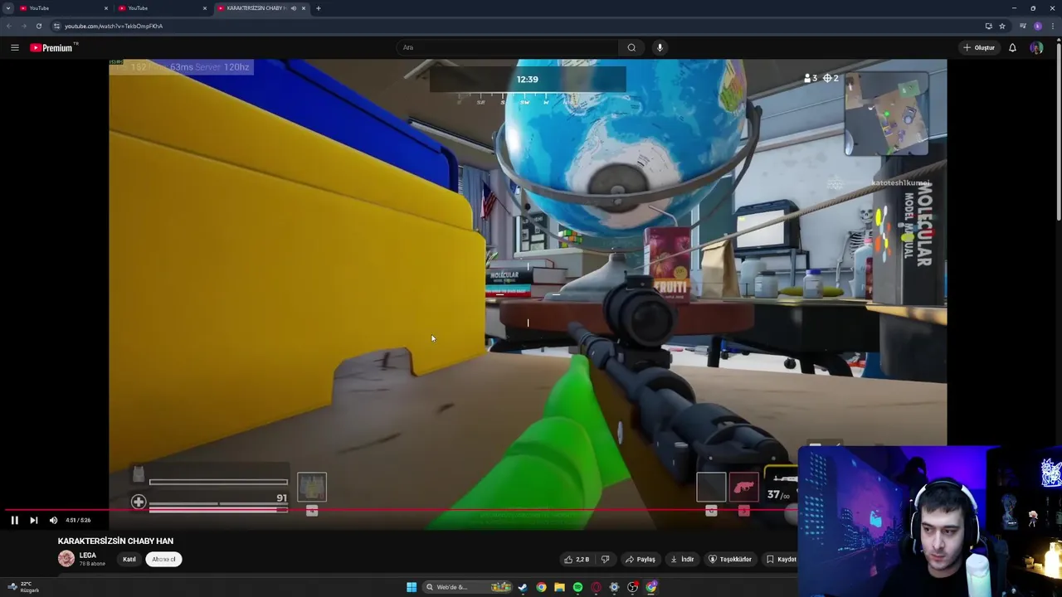The image size is (1062, 597).
Task: Open LEGA channel avatar
Action: pyautogui.click(x=66, y=559)
